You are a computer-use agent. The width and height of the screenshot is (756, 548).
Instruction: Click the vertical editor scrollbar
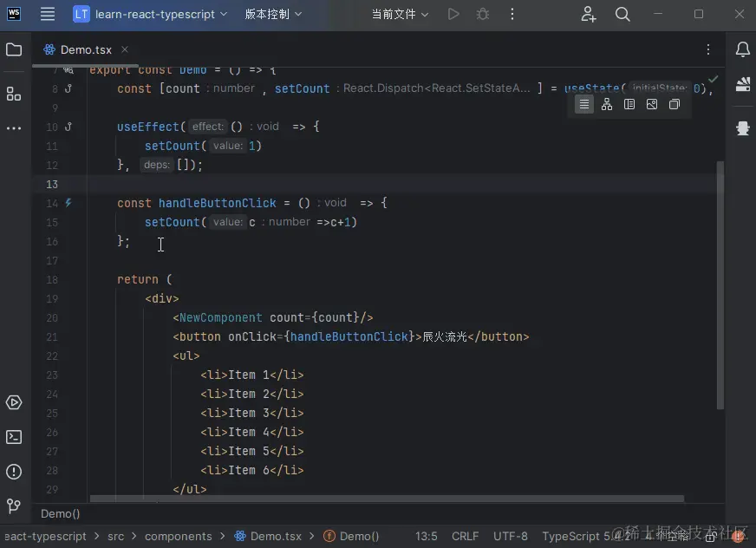[x=720, y=284]
